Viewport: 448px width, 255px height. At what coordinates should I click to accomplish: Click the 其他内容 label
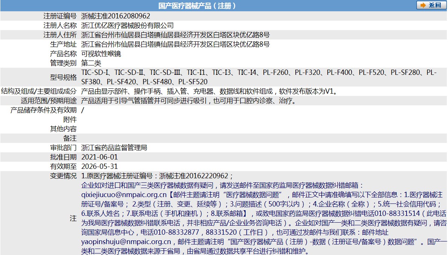pyautogui.click(x=63, y=129)
